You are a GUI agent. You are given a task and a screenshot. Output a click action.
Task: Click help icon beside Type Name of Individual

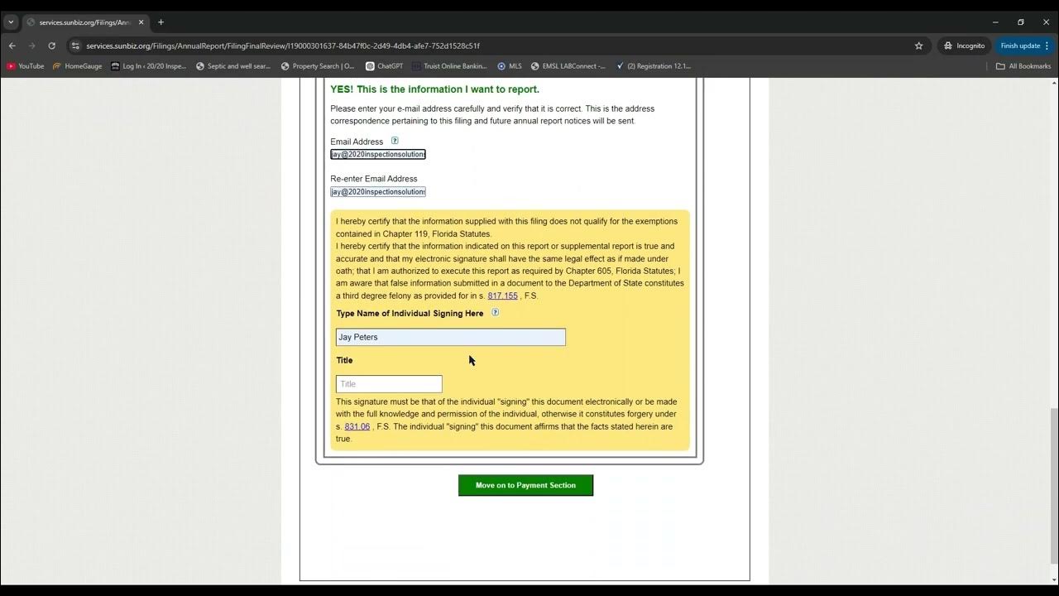[x=496, y=313]
